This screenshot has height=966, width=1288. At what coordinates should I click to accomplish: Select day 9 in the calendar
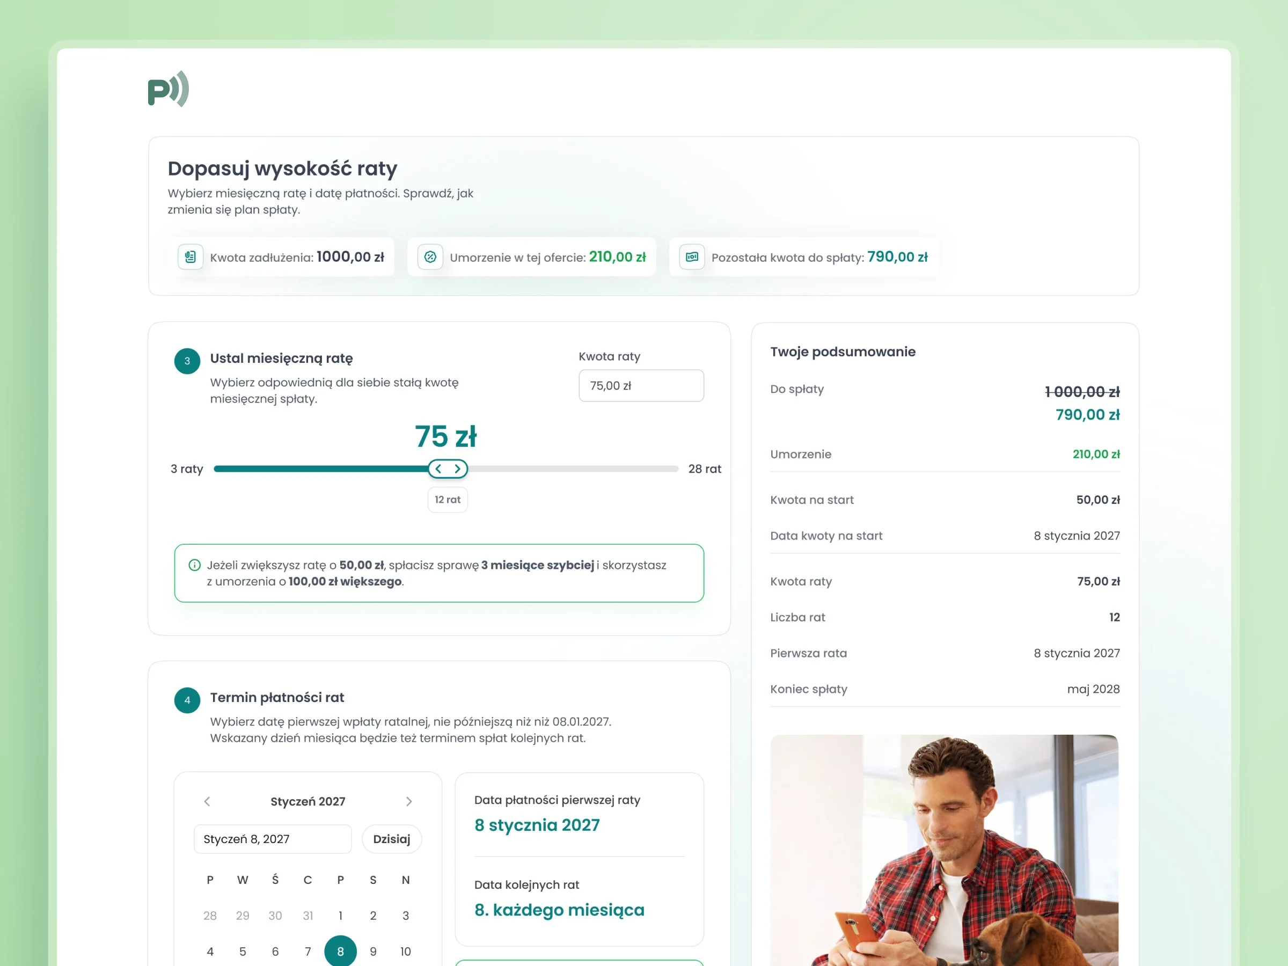(x=373, y=952)
